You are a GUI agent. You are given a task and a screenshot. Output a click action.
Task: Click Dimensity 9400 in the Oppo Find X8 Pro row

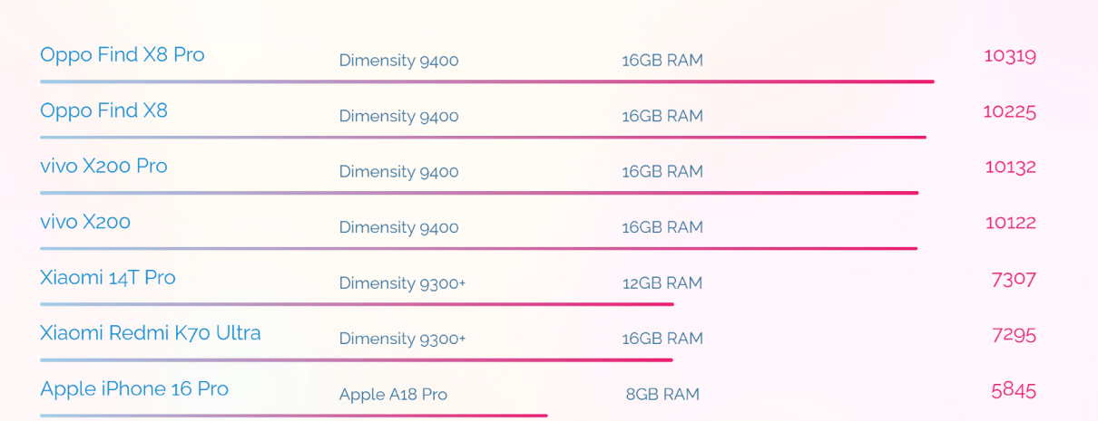click(x=398, y=61)
